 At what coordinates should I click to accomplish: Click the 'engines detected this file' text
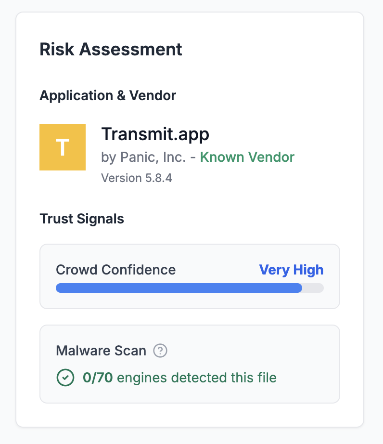pos(197,378)
